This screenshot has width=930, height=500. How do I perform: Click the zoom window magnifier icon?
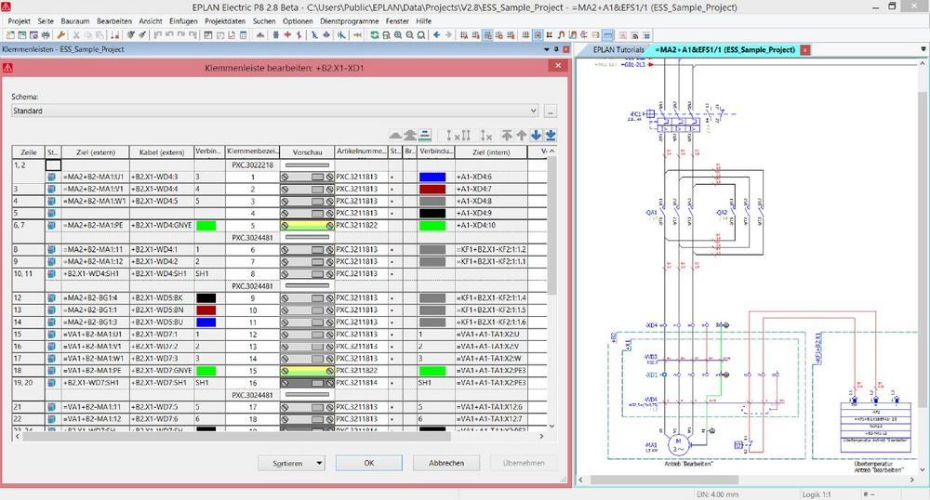coord(387,35)
